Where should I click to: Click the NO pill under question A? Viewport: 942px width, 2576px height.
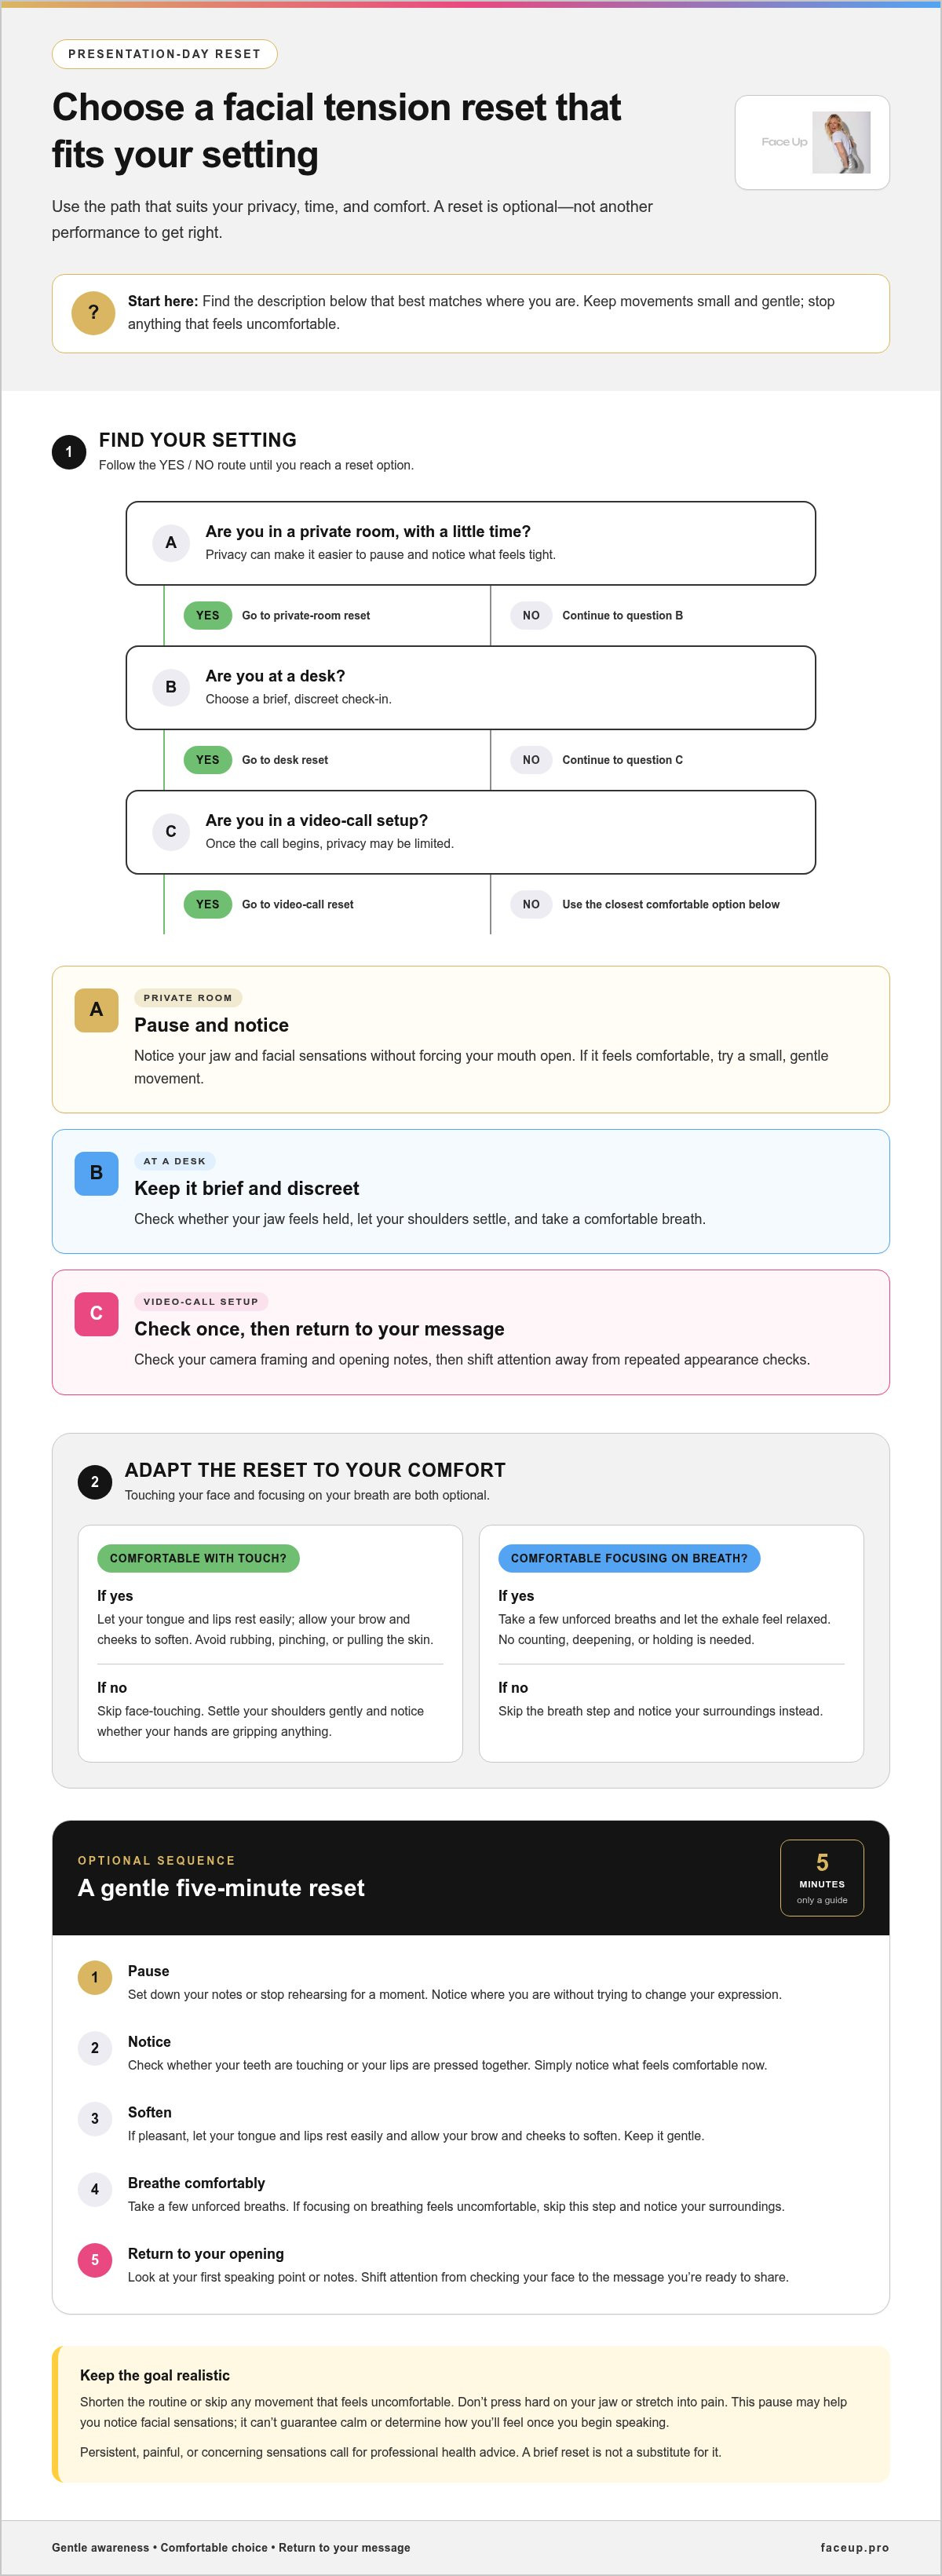pyautogui.click(x=531, y=615)
